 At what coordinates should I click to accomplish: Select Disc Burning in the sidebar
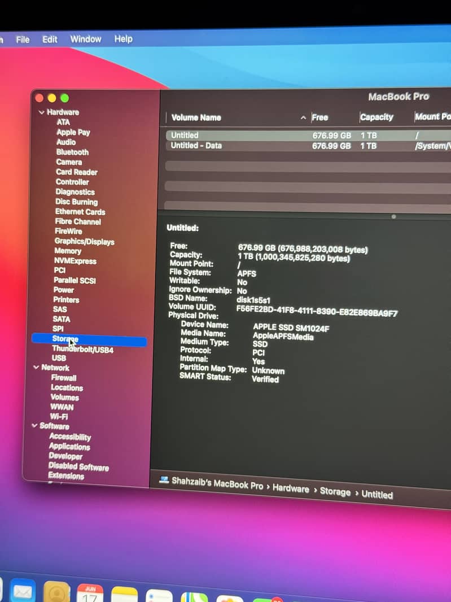point(76,202)
